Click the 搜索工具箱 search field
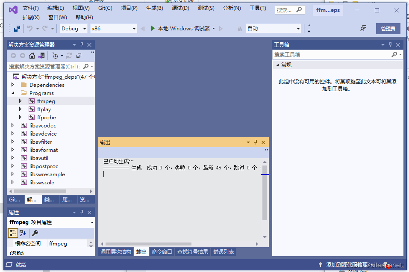This screenshot has height=272, width=409. [x=331, y=54]
